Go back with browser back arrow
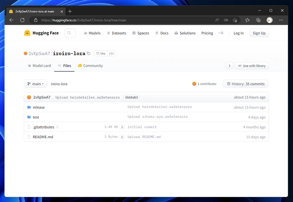 point(11,20)
